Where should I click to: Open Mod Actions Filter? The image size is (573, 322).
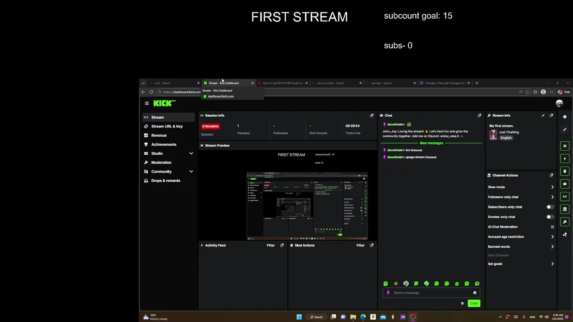click(360, 245)
